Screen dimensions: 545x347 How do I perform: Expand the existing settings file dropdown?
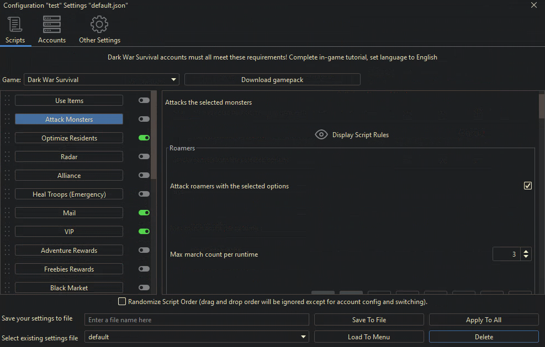click(x=304, y=337)
